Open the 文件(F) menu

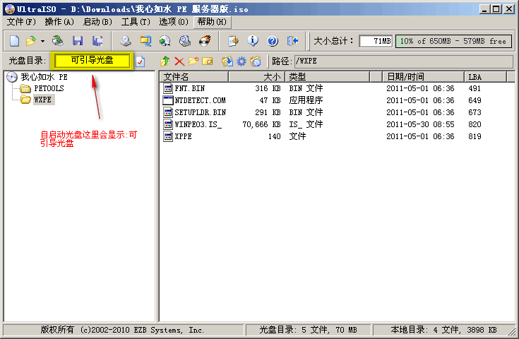point(21,22)
